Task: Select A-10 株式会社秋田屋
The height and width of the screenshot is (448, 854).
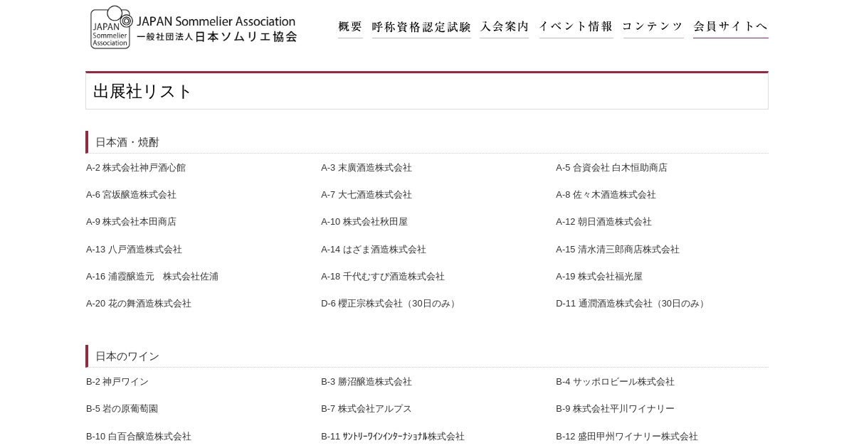Action: [364, 222]
